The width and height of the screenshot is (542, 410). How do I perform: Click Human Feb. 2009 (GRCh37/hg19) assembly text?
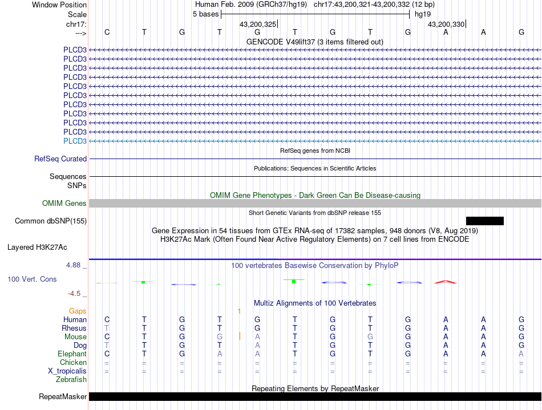pos(251,5)
